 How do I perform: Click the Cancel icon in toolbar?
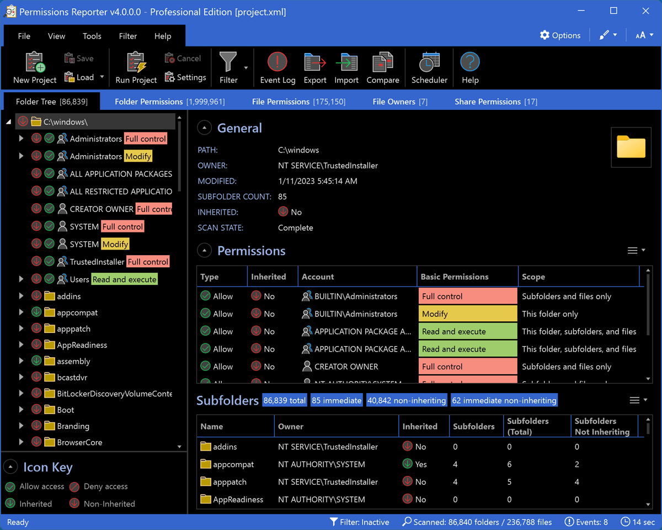(170, 58)
